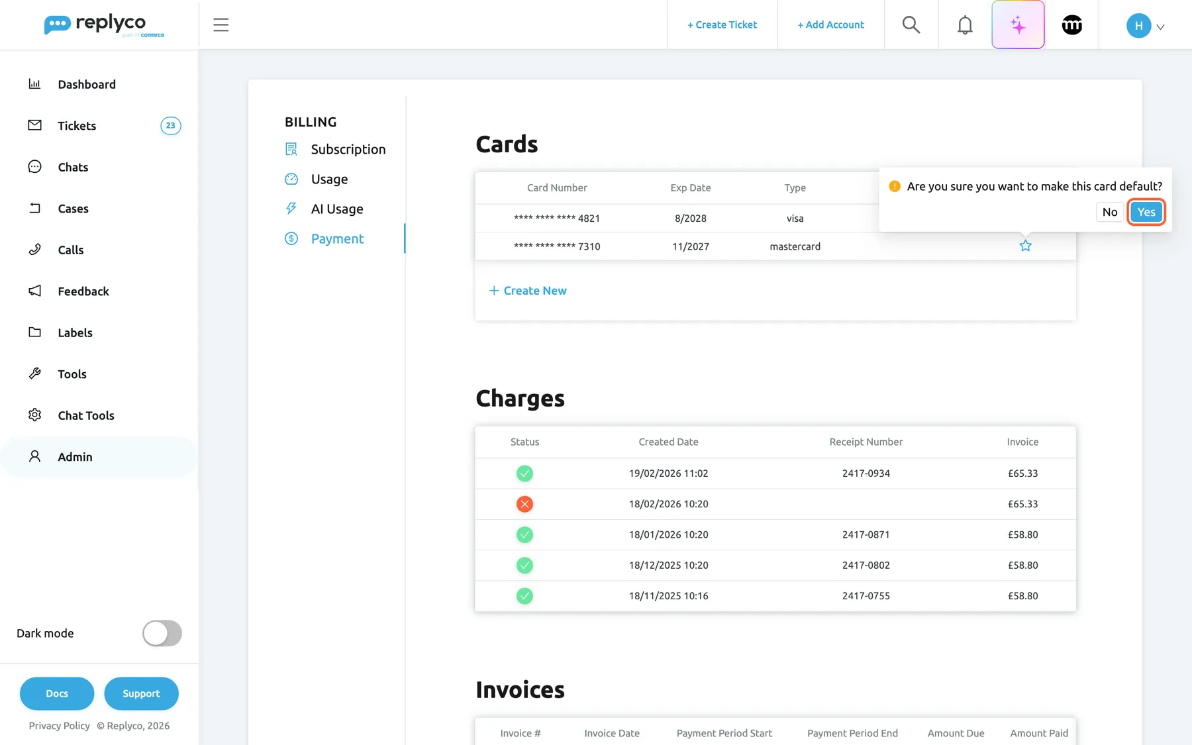Click the Tickets count badge 23
This screenshot has height=745, width=1192.
point(171,126)
